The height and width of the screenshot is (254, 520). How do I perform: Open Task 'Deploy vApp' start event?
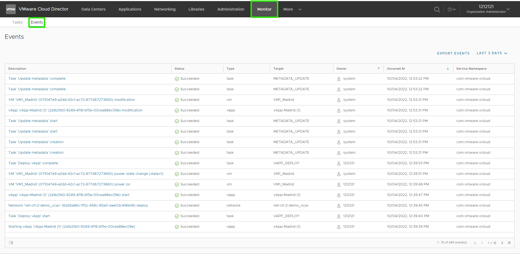point(29,216)
